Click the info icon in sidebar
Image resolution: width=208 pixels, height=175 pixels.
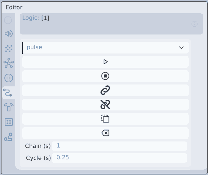tap(8, 20)
